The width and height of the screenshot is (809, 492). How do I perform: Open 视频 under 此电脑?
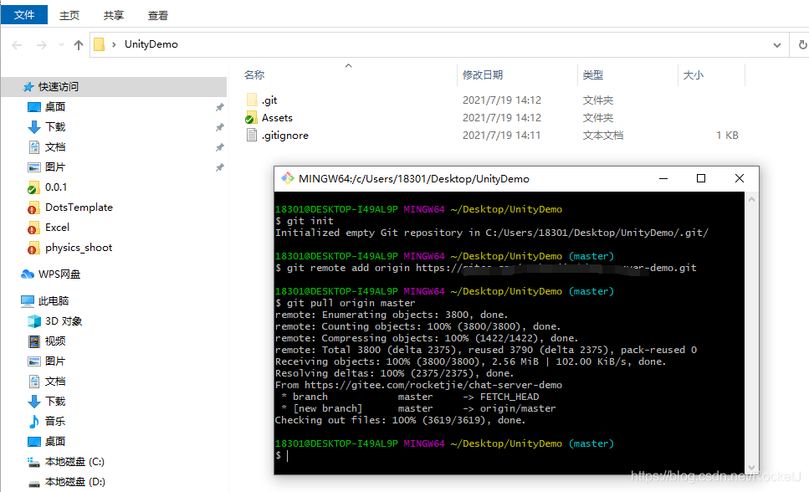coord(55,341)
